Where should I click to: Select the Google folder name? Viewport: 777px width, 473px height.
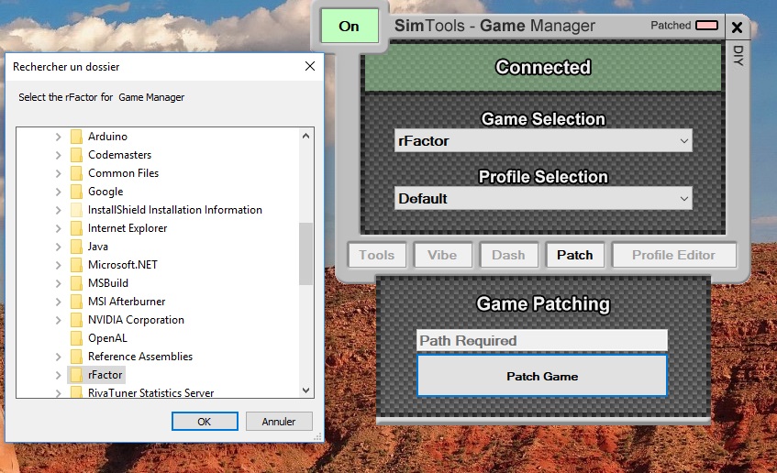click(105, 192)
